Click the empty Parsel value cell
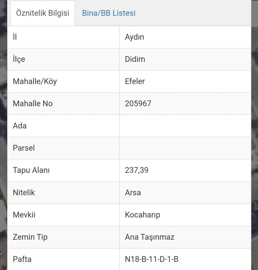This screenshot has height=270, width=258. coord(185,148)
